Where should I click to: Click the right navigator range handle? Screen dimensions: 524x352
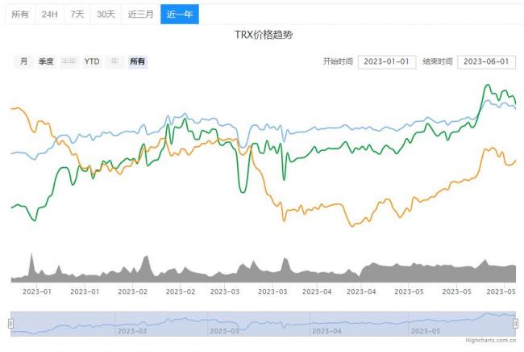coord(515,324)
